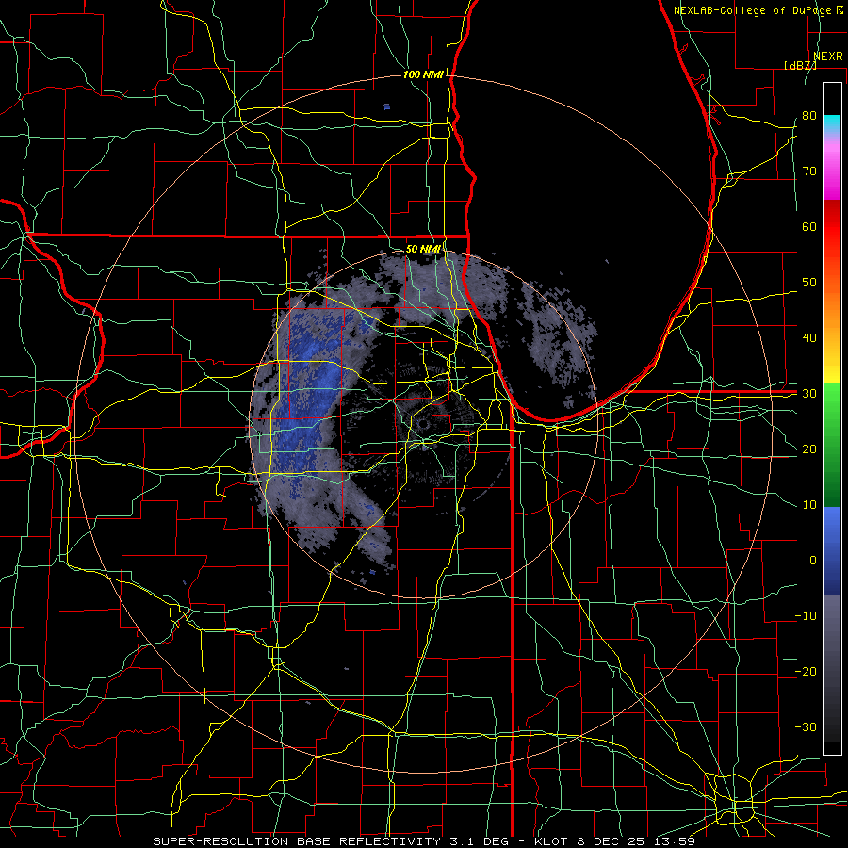Click the NEXR label above the scale
848x848 pixels.
(x=828, y=57)
